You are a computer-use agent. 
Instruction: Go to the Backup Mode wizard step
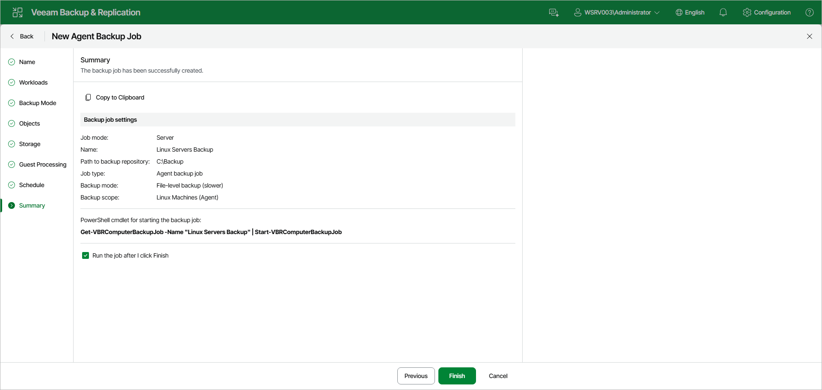38,103
